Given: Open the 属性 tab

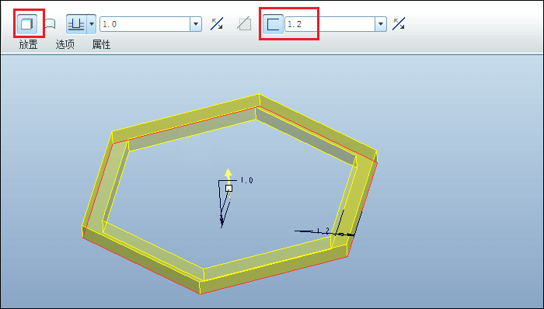Looking at the screenshot, I should 101,44.
